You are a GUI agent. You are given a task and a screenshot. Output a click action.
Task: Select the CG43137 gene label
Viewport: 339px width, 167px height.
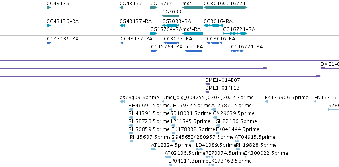(131, 4)
